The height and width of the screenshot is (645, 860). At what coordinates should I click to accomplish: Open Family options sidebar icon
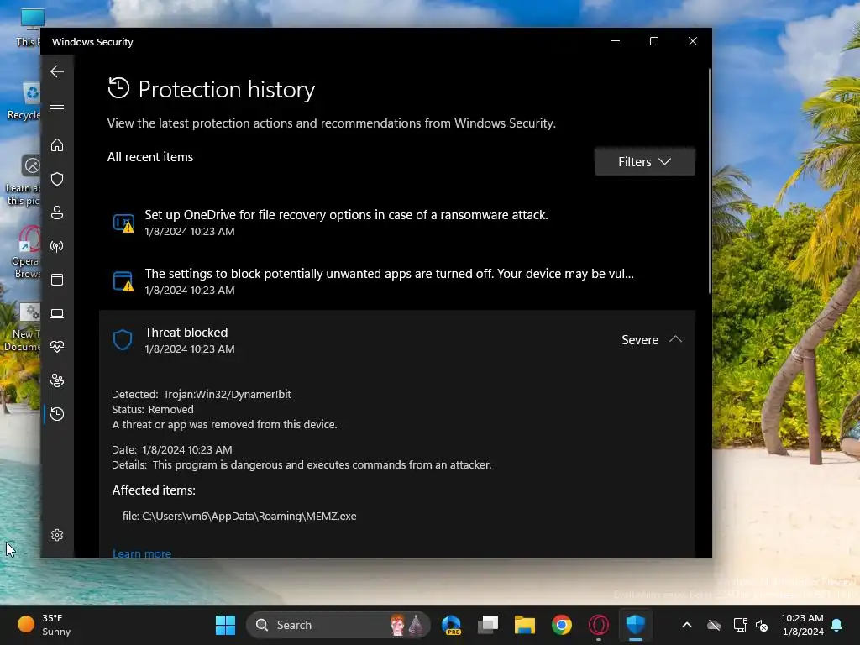(57, 380)
